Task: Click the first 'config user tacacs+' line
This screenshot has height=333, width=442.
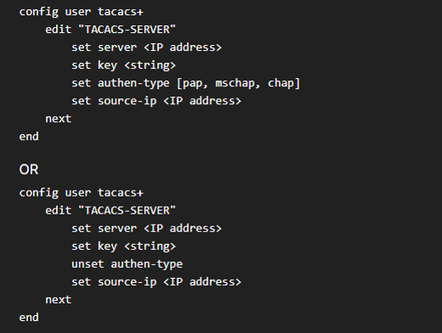Action: point(81,12)
